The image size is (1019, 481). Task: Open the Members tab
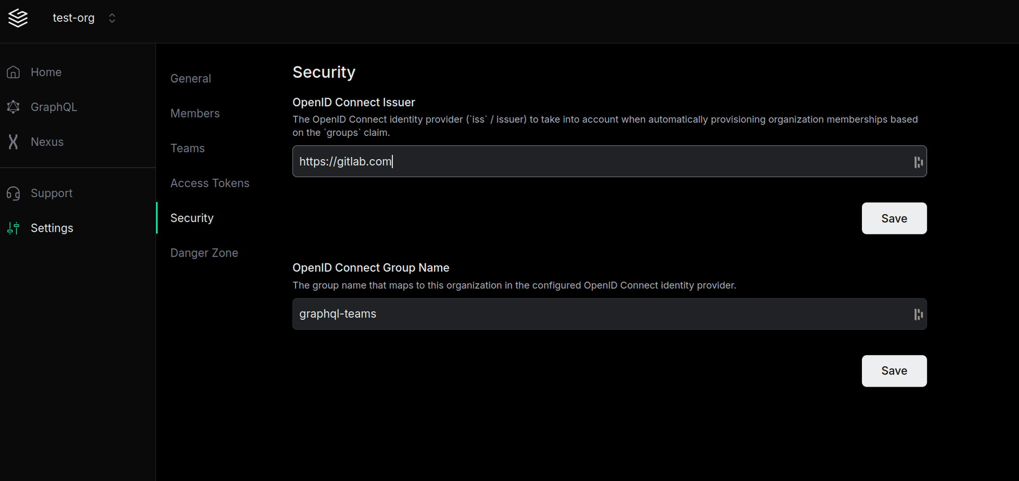(x=195, y=113)
